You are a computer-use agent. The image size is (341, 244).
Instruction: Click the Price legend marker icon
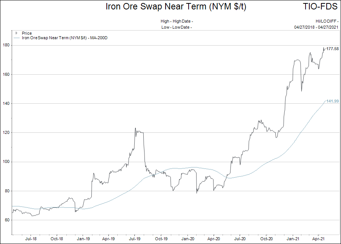pyautogui.click(x=17, y=33)
